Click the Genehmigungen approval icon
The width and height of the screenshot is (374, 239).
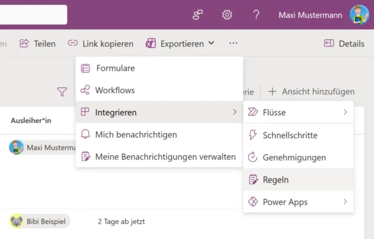click(252, 157)
